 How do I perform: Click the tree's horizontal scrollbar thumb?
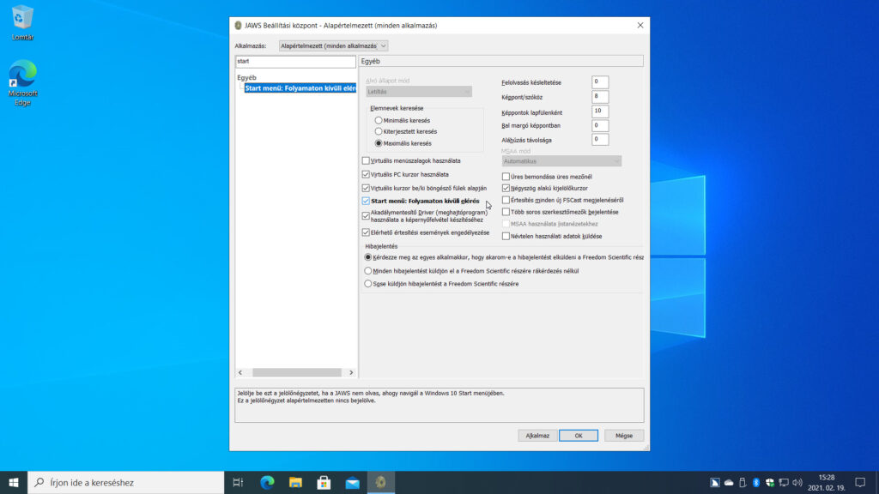[x=296, y=372]
